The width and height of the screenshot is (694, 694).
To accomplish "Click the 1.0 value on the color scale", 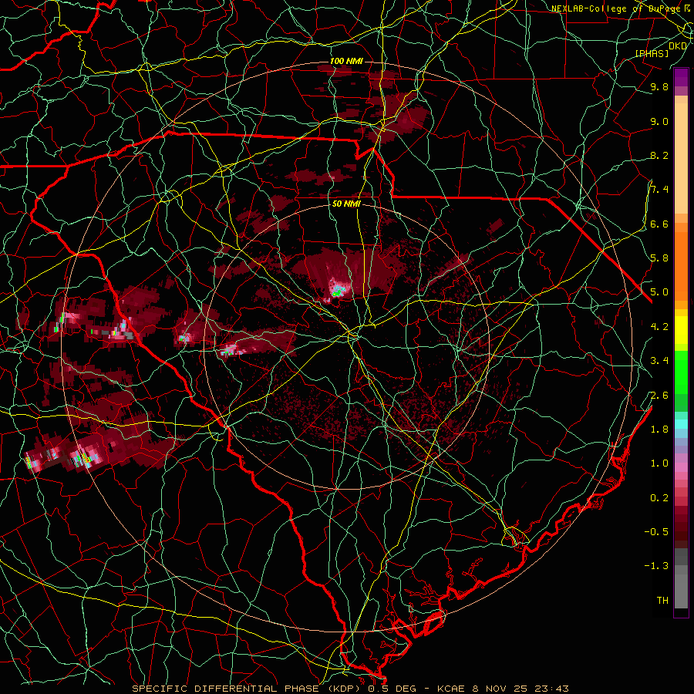I will tap(659, 464).
